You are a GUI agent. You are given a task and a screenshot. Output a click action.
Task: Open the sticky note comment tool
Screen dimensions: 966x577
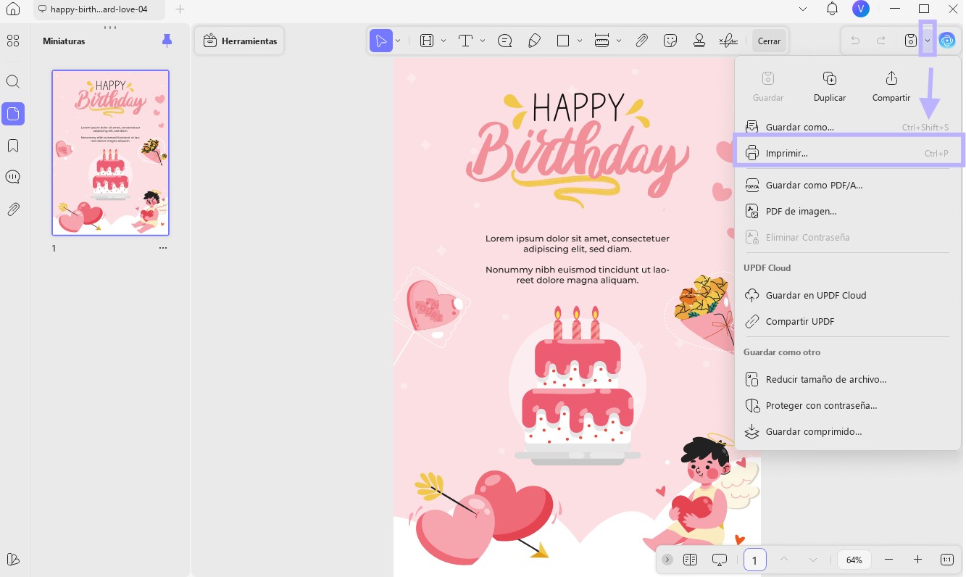pyautogui.click(x=505, y=41)
